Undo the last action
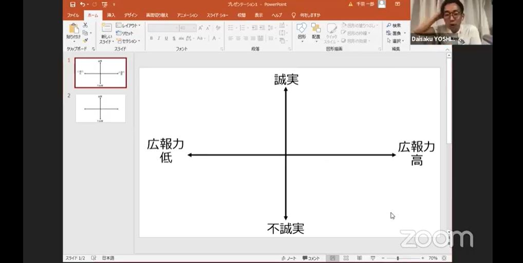 (82, 4)
